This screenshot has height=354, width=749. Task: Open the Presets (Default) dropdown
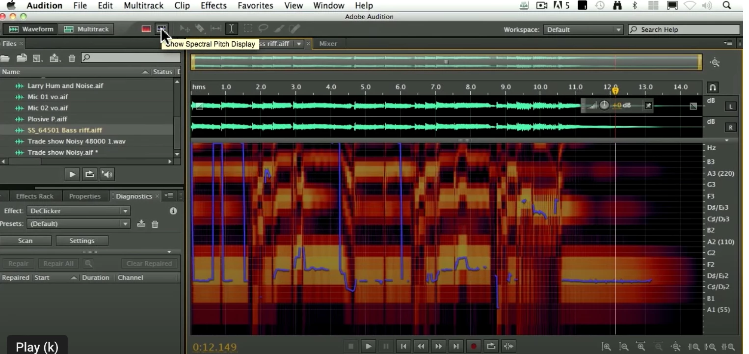pyautogui.click(x=79, y=224)
